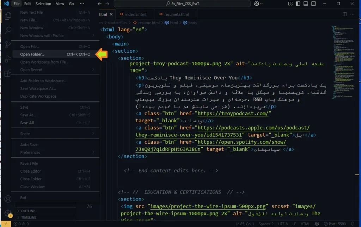Choose Save All menu entry
The height and width of the screenshot is (227, 361).
[x=55, y=123]
